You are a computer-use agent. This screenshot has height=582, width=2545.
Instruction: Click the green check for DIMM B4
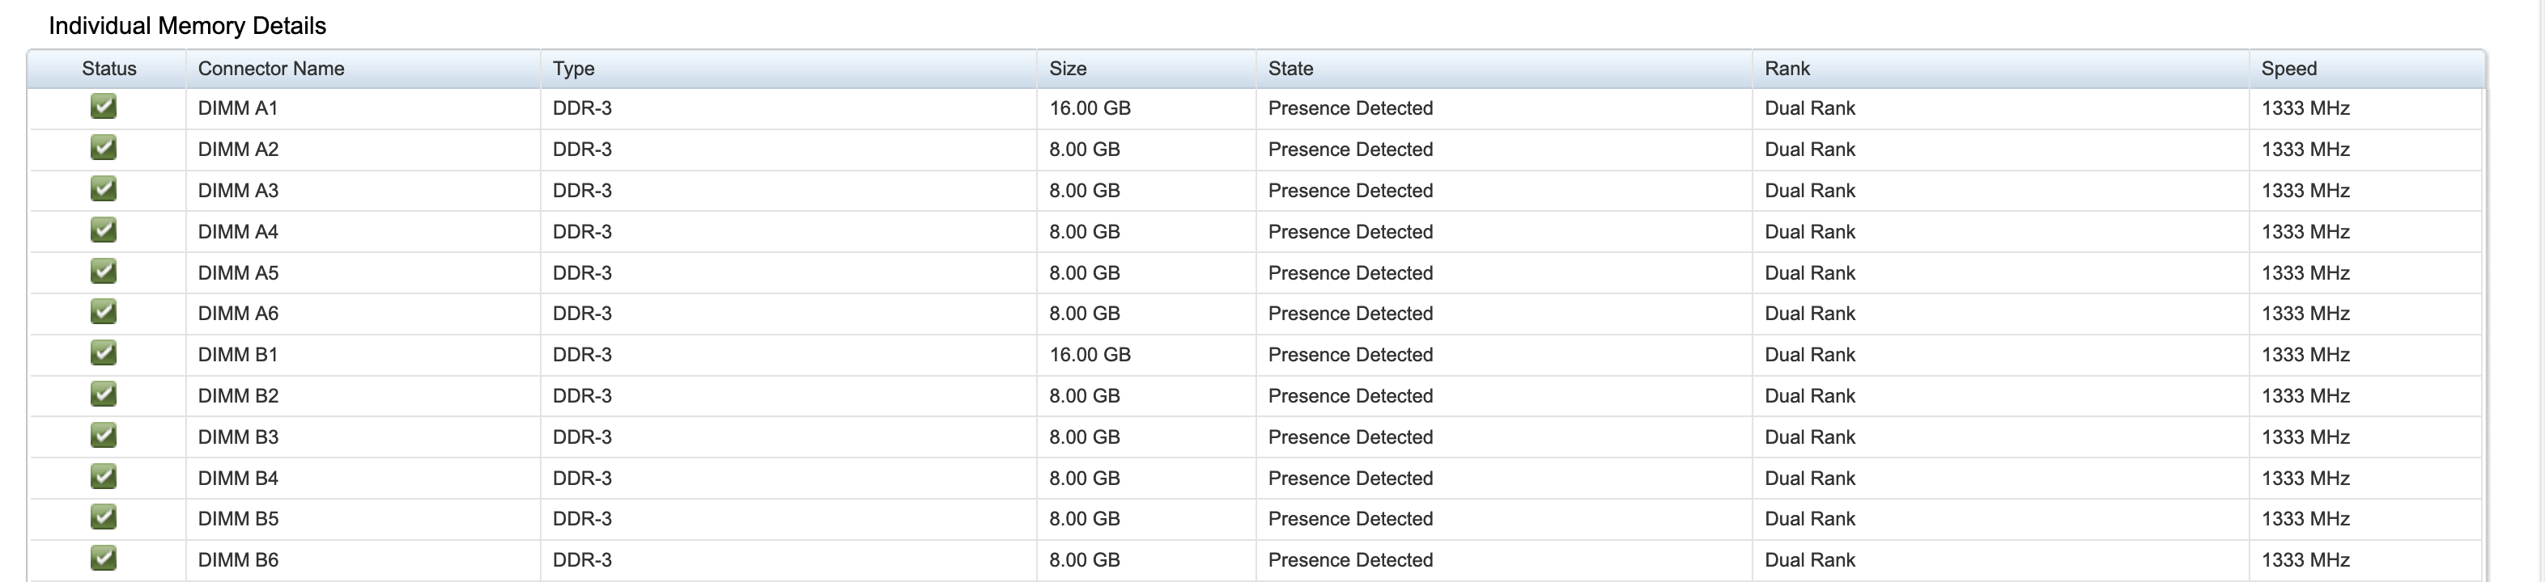(104, 476)
